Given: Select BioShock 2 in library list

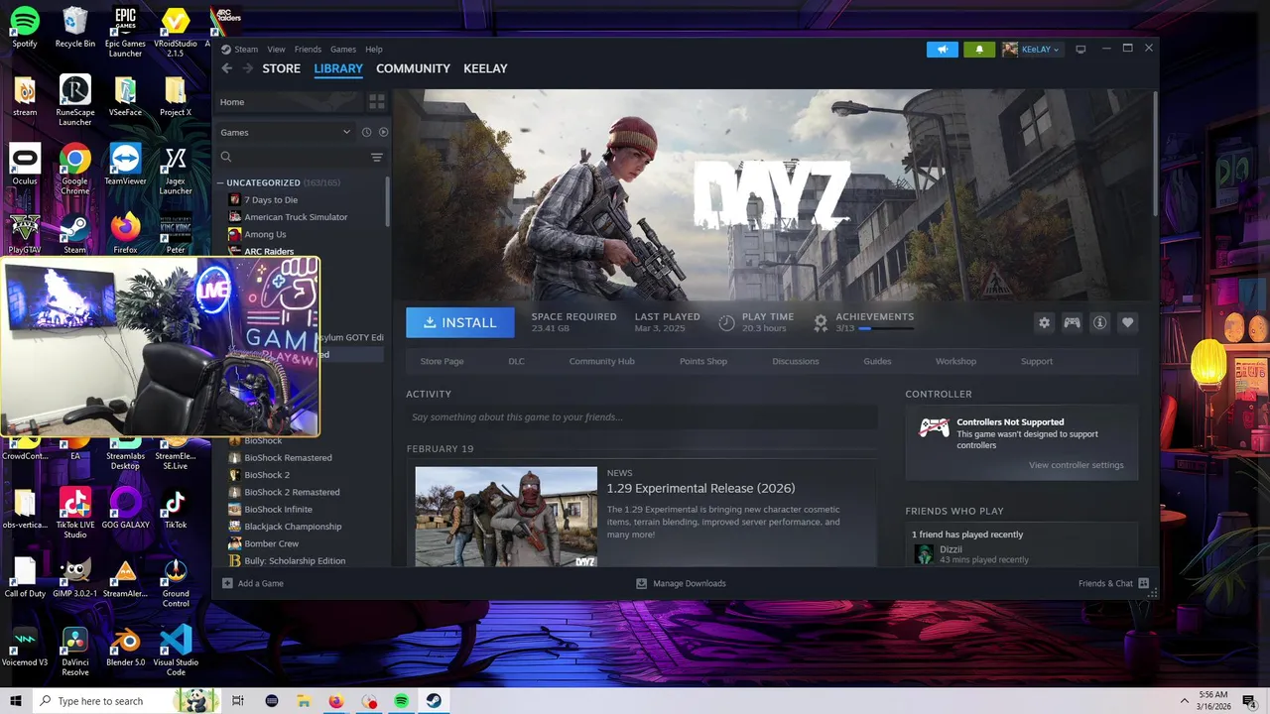Looking at the screenshot, I should point(267,475).
